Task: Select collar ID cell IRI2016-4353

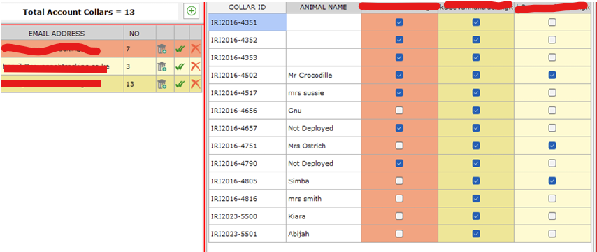Action: point(247,57)
